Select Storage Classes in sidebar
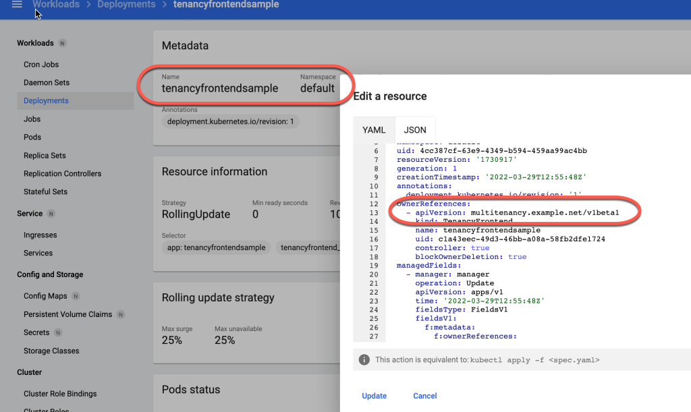Screen dimensions: 691x412 51,351
